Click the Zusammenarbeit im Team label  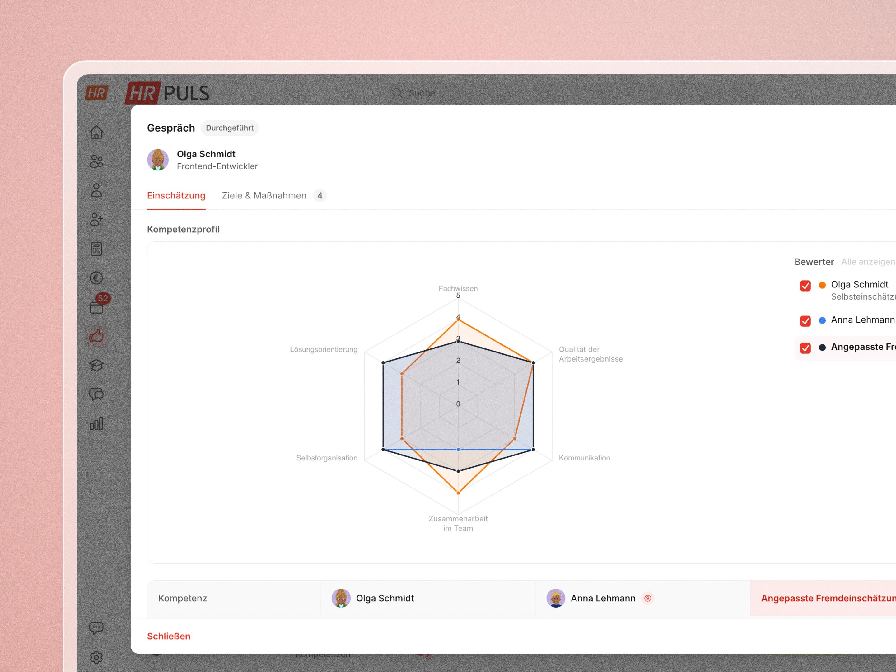(458, 523)
